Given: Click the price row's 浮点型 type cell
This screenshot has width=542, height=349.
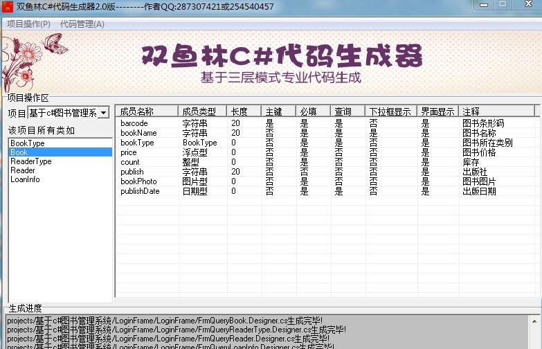Looking at the screenshot, I should click(x=195, y=152).
